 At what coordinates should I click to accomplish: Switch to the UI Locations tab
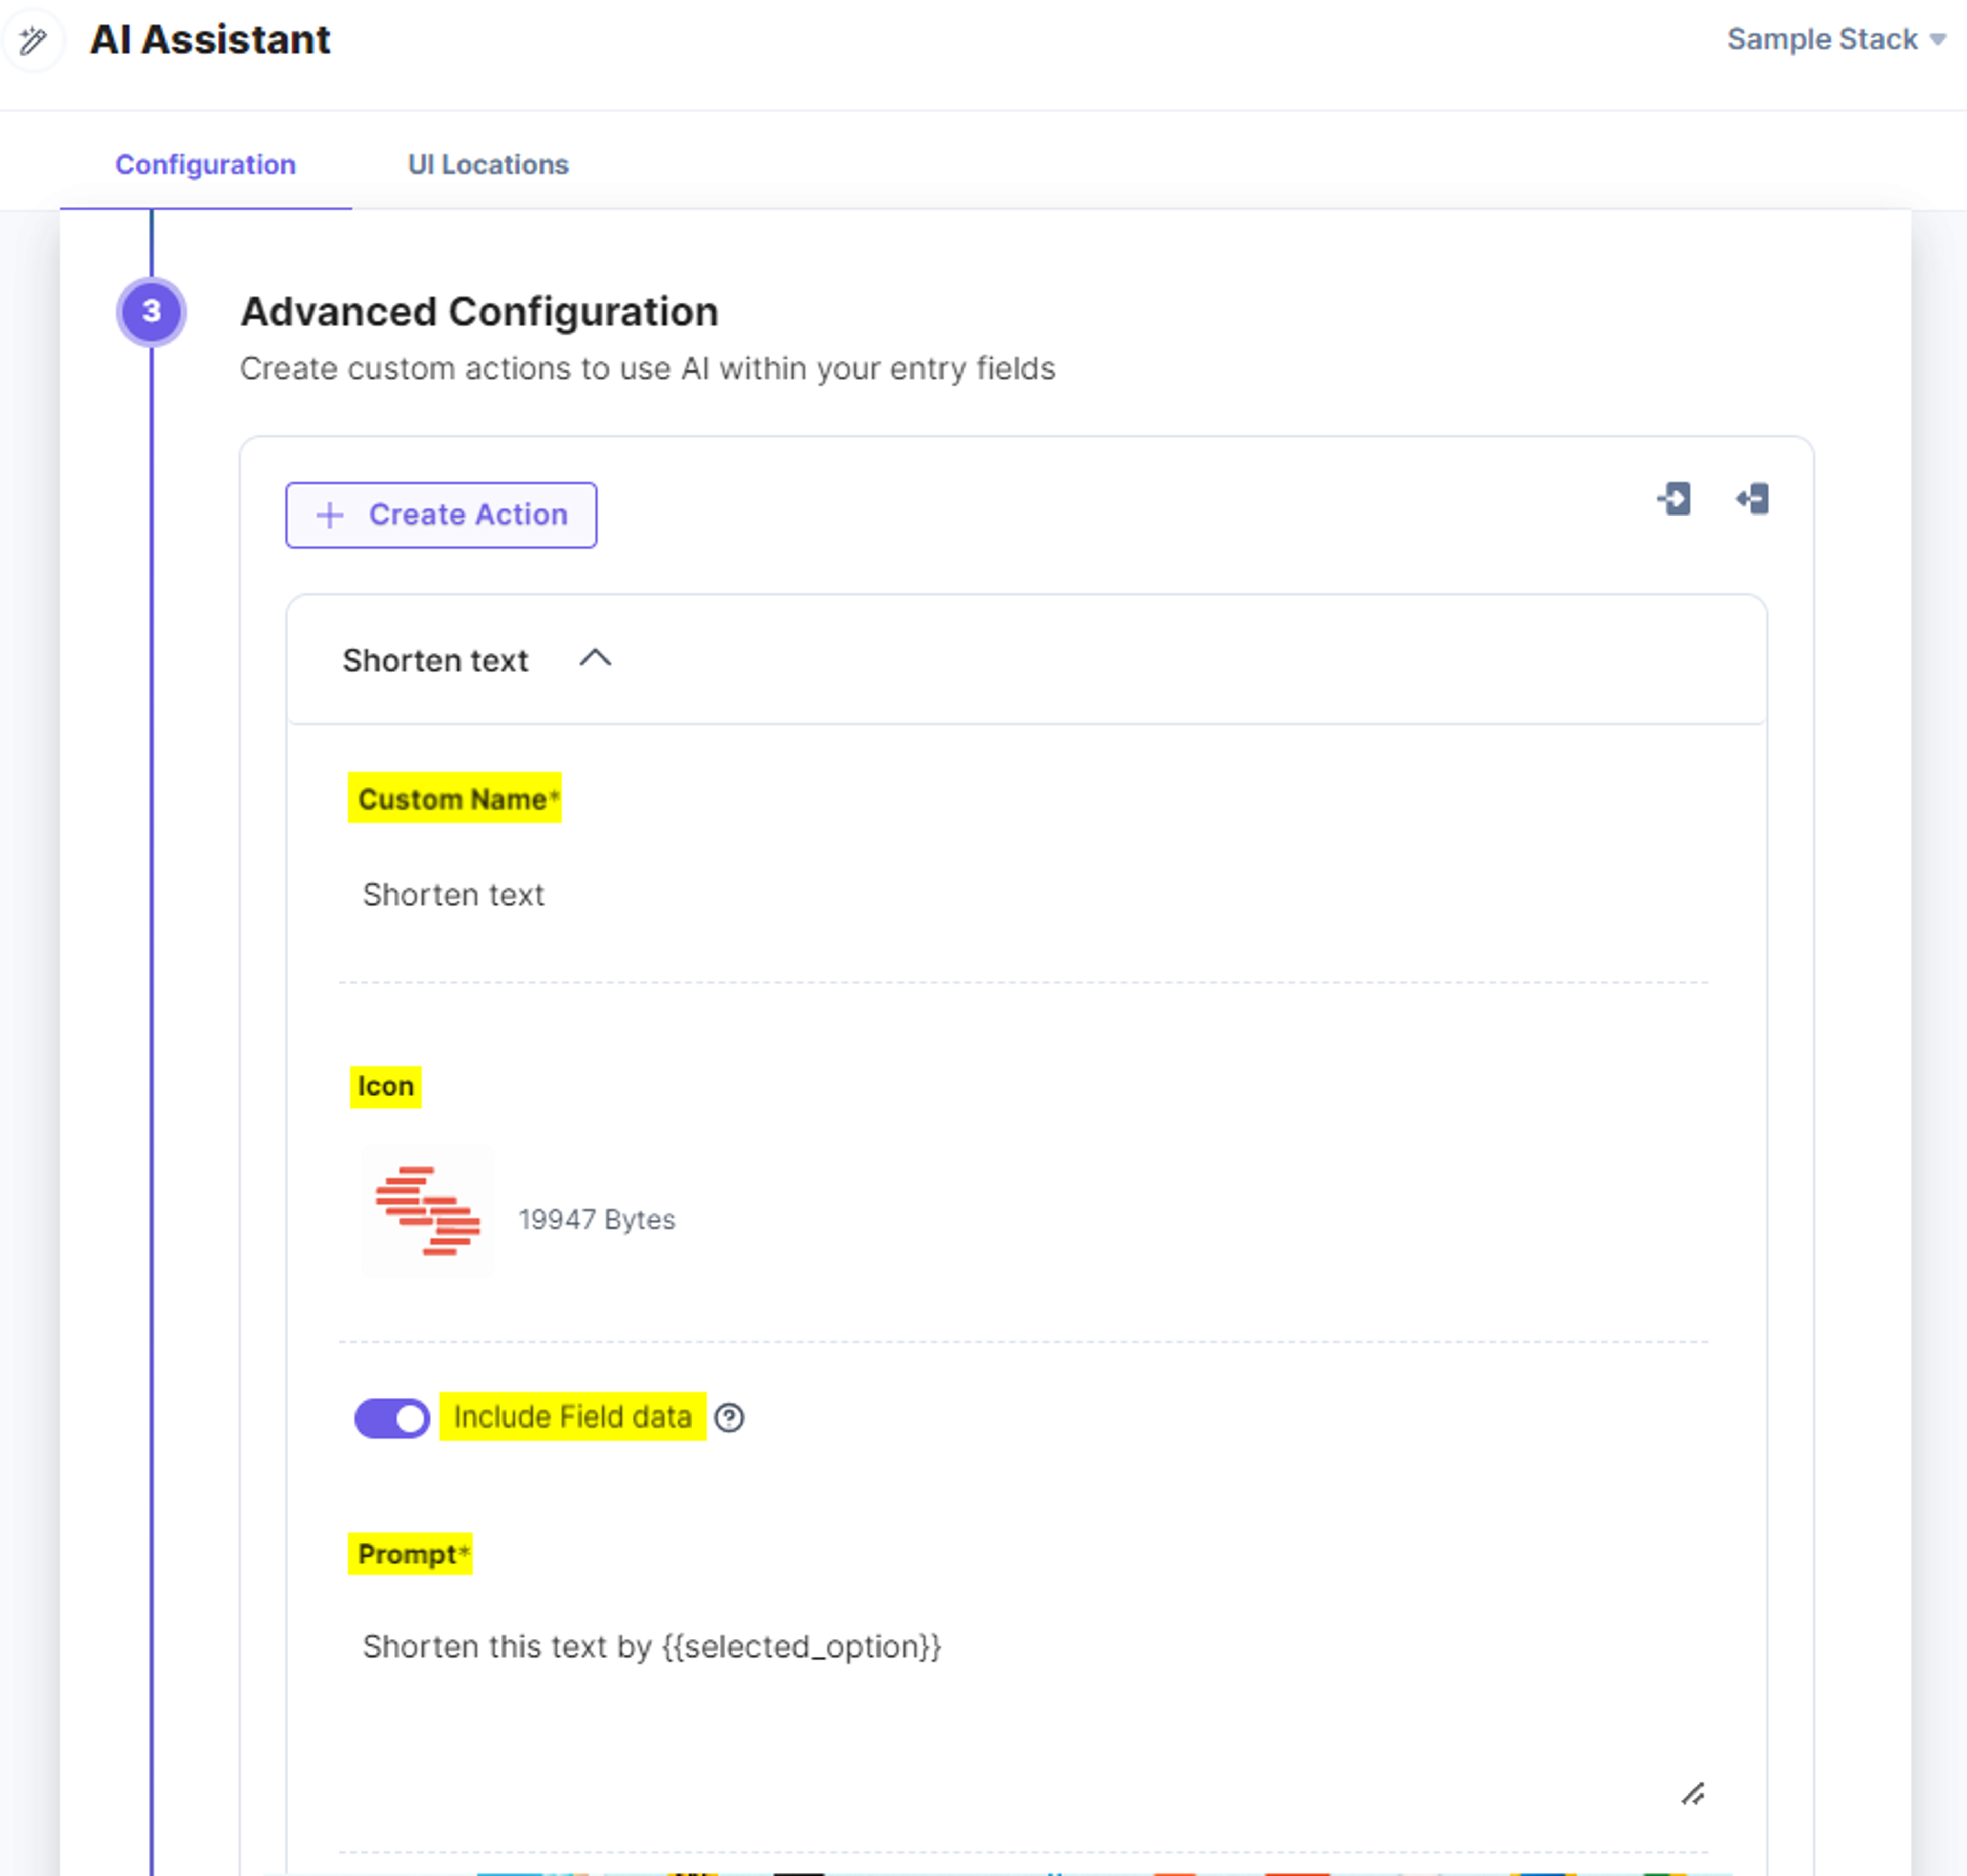coord(488,164)
